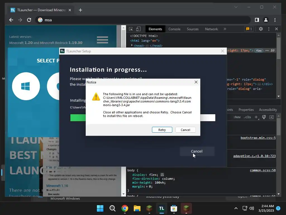Open Chrome from the taskbar
Viewport: 286px width, 215px height.
point(125,208)
